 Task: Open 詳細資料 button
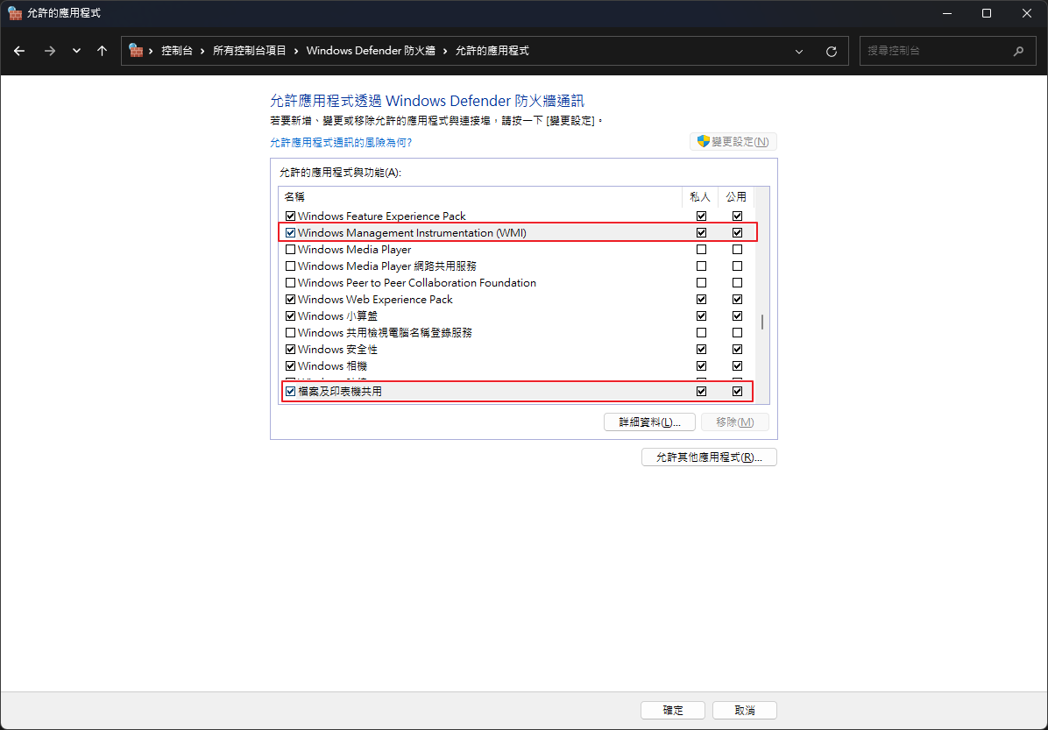point(649,422)
